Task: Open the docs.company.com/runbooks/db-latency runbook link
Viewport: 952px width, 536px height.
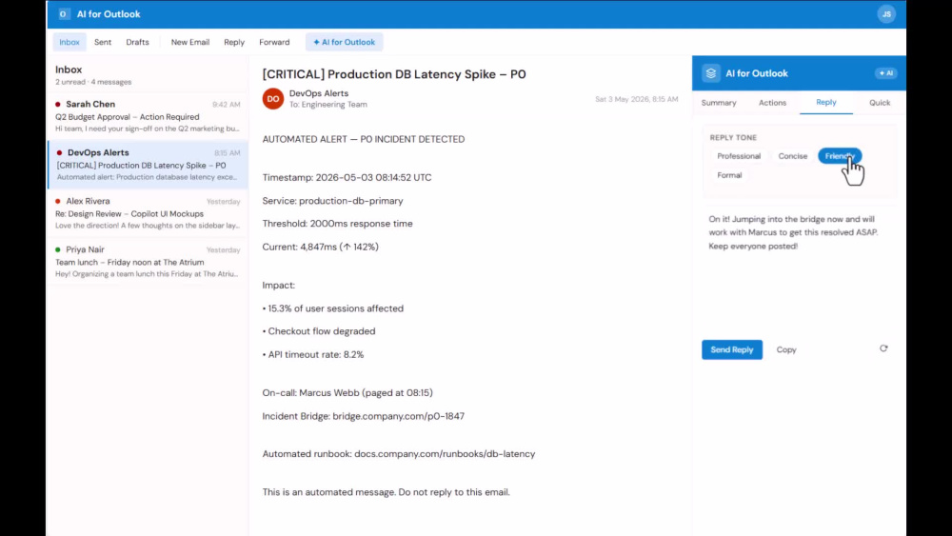Action: (x=445, y=453)
